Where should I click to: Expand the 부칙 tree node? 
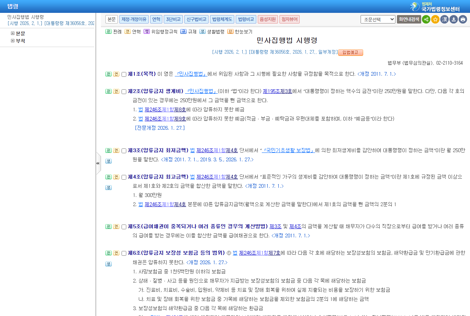click(x=13, y=41)
